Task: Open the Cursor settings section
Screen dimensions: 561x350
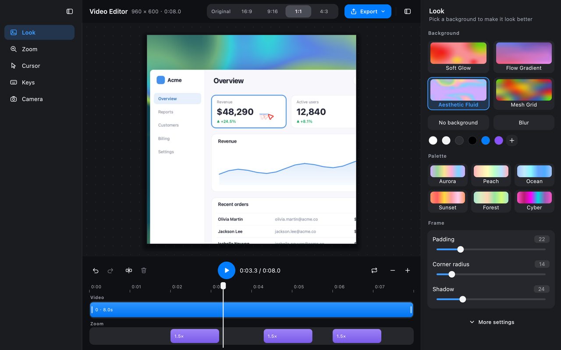Action: [x=39, y=66]
